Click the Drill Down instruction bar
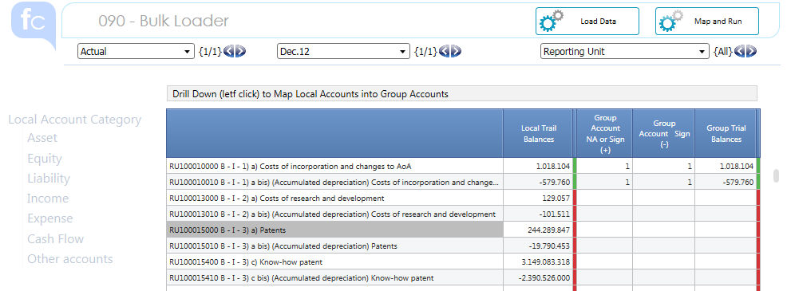 click(x=461, y=93)
